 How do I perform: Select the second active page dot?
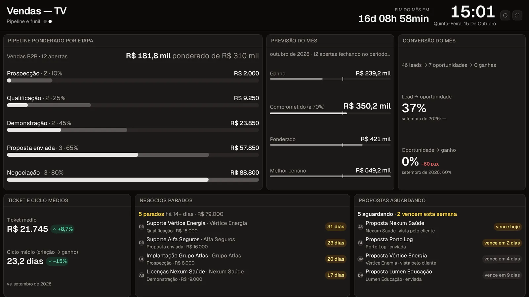(50, 21)
